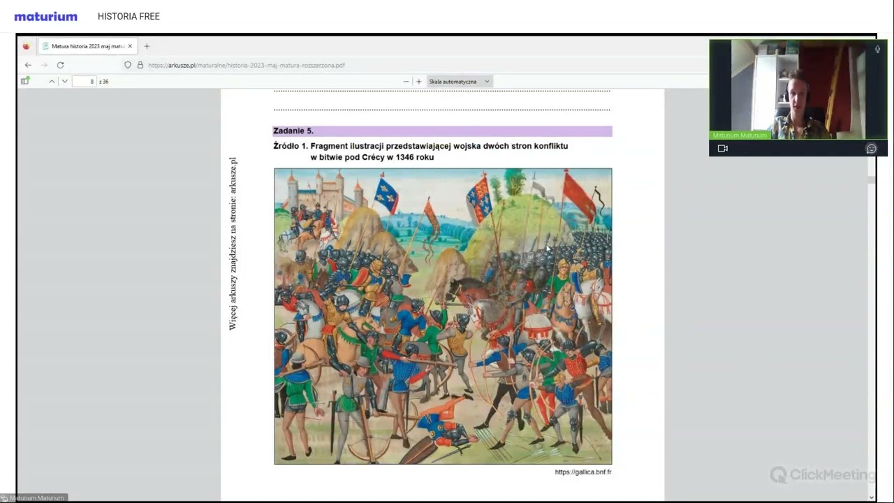Click the HISTORIA FREE title

(x=129, y=16)
